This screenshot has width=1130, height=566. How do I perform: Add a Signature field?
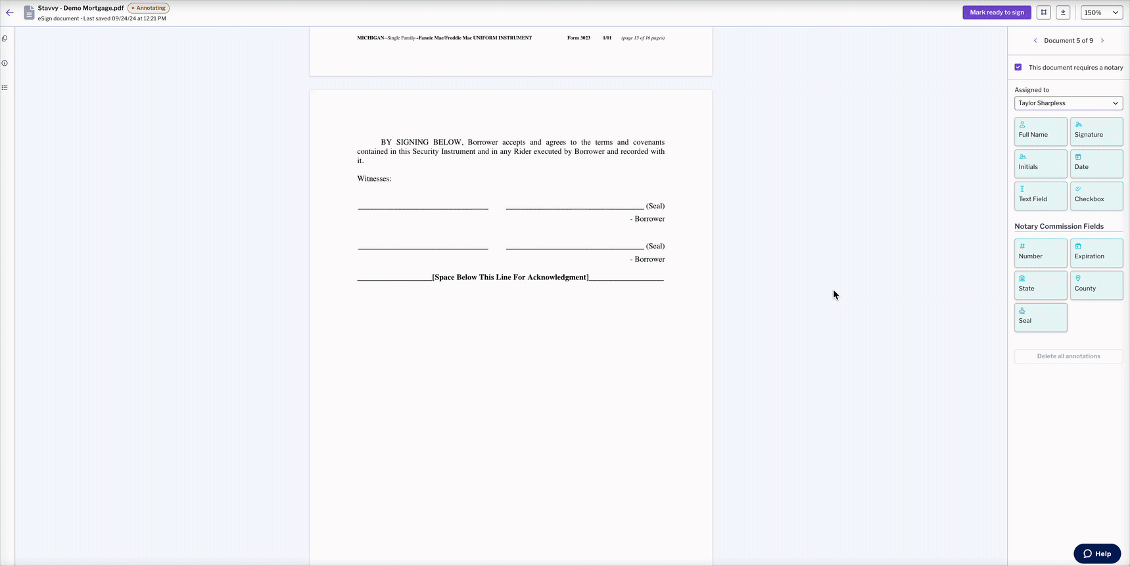tap(1096, 131)
